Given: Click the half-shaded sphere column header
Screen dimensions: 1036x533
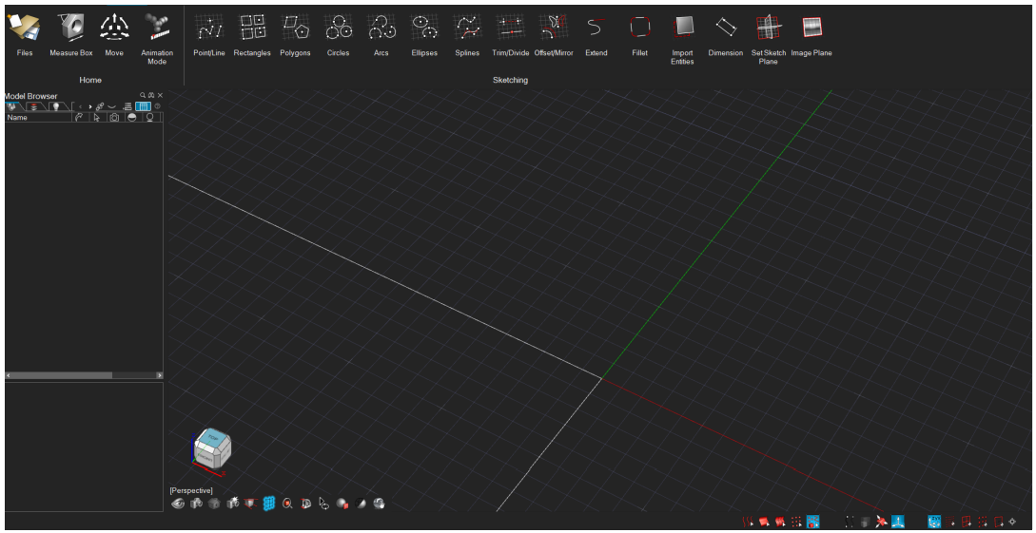Looking at the screenshot, I should click(x=131, y=118).
